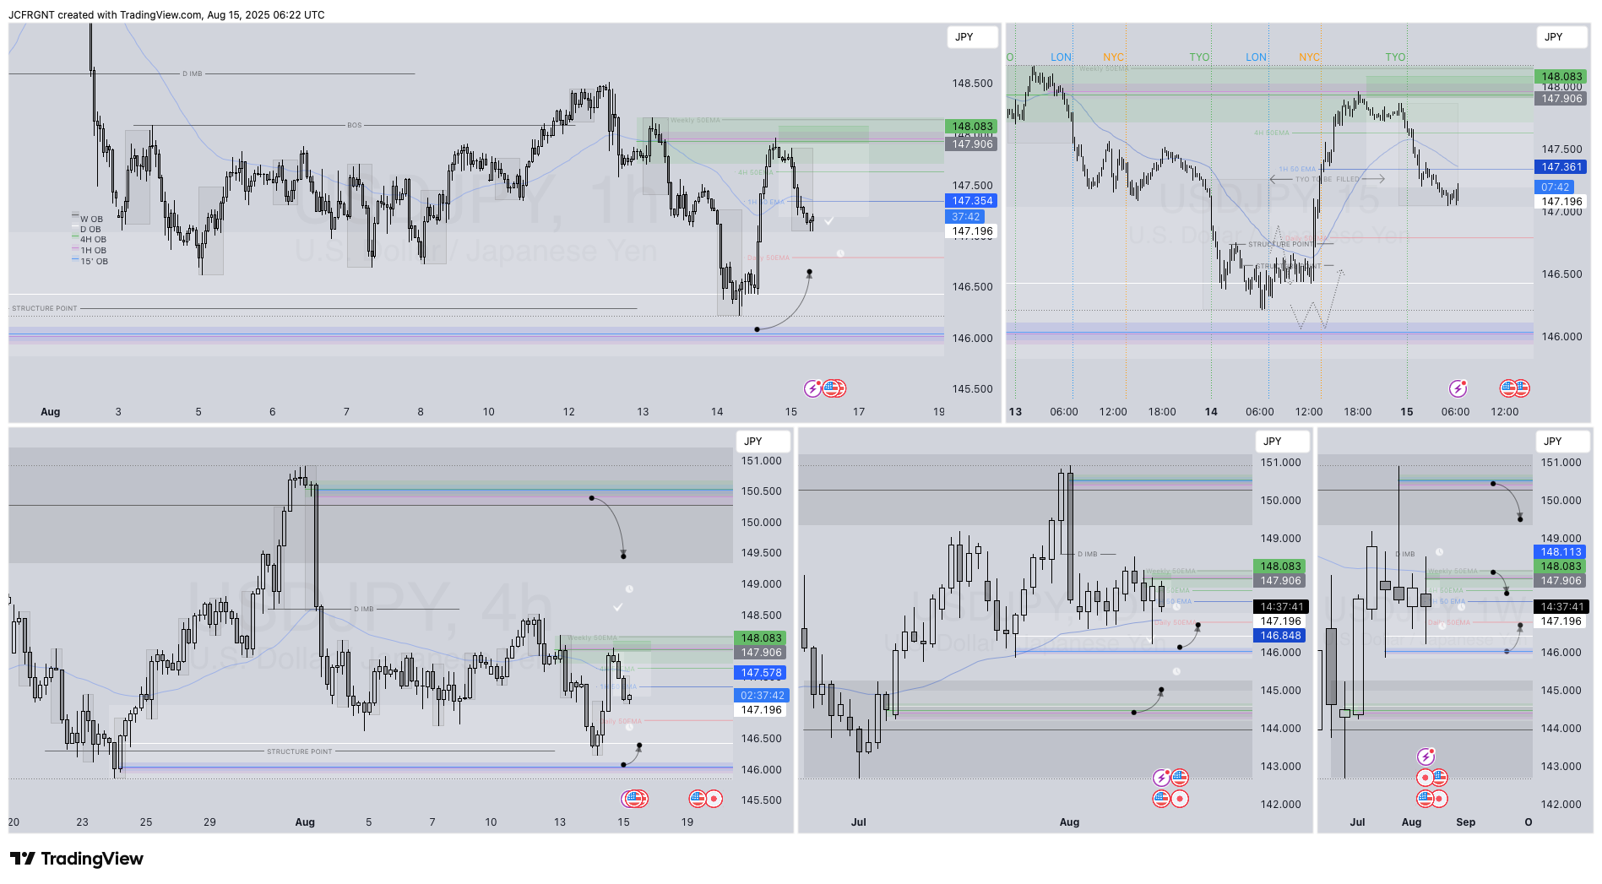Click the STRUCTURE POINT label on 4h chart

pyautogui.click(x=300, y=751)
